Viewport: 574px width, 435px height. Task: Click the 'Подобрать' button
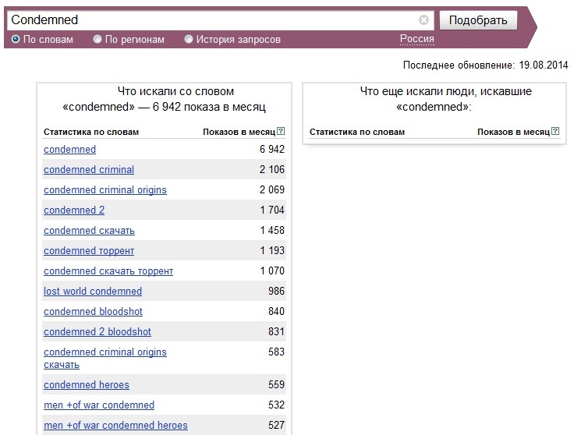click(x=478, y=20)
